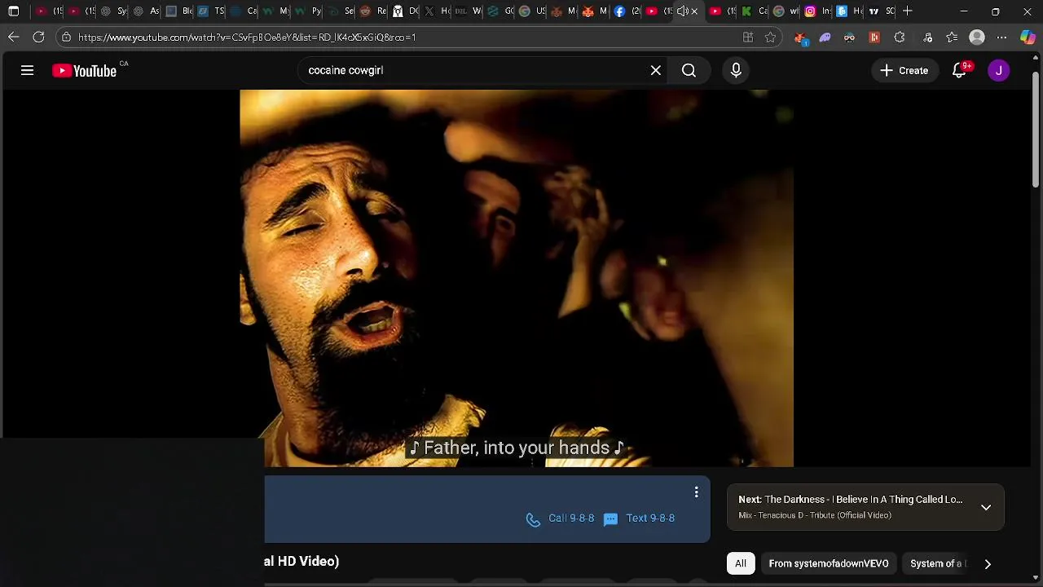Expand the Next up playlist panel
The height and width of the screenshot is (587, 1043).
point(986,507)
